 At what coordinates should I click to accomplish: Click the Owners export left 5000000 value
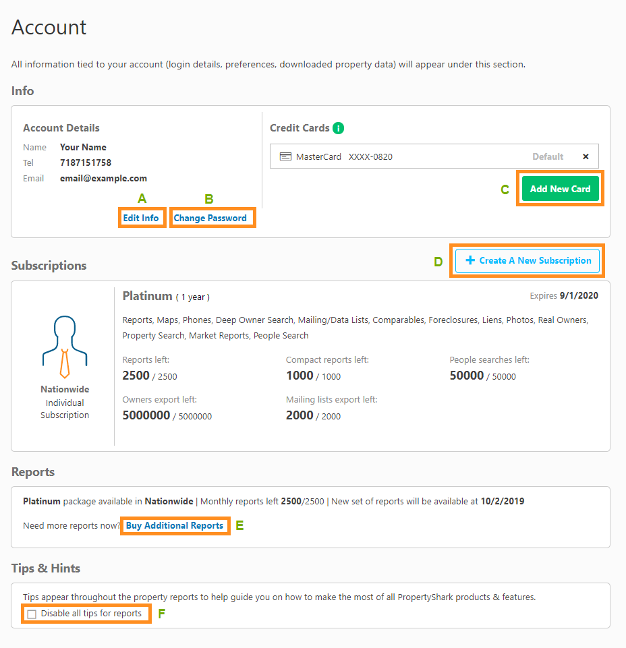[x=146, y=415]
